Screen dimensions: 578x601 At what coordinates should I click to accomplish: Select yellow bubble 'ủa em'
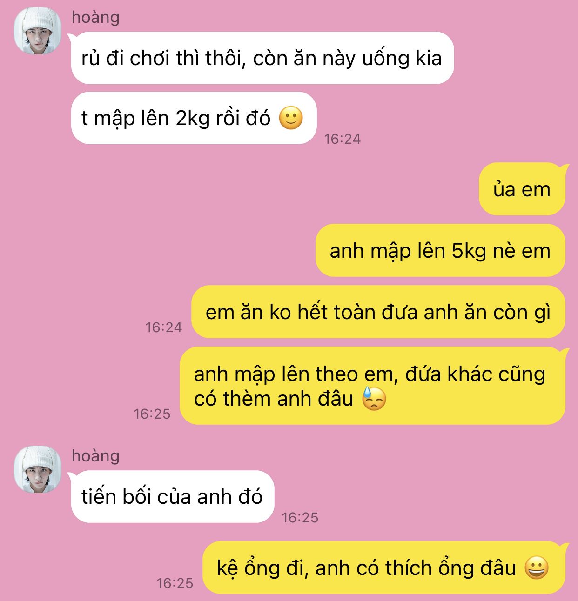click(522, 189)
